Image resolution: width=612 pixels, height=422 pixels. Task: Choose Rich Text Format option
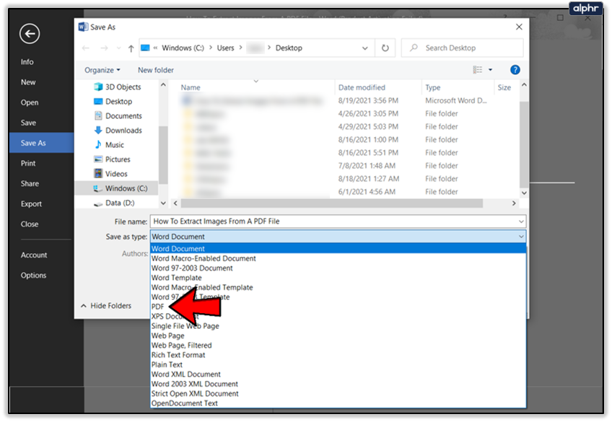point(338,355)
